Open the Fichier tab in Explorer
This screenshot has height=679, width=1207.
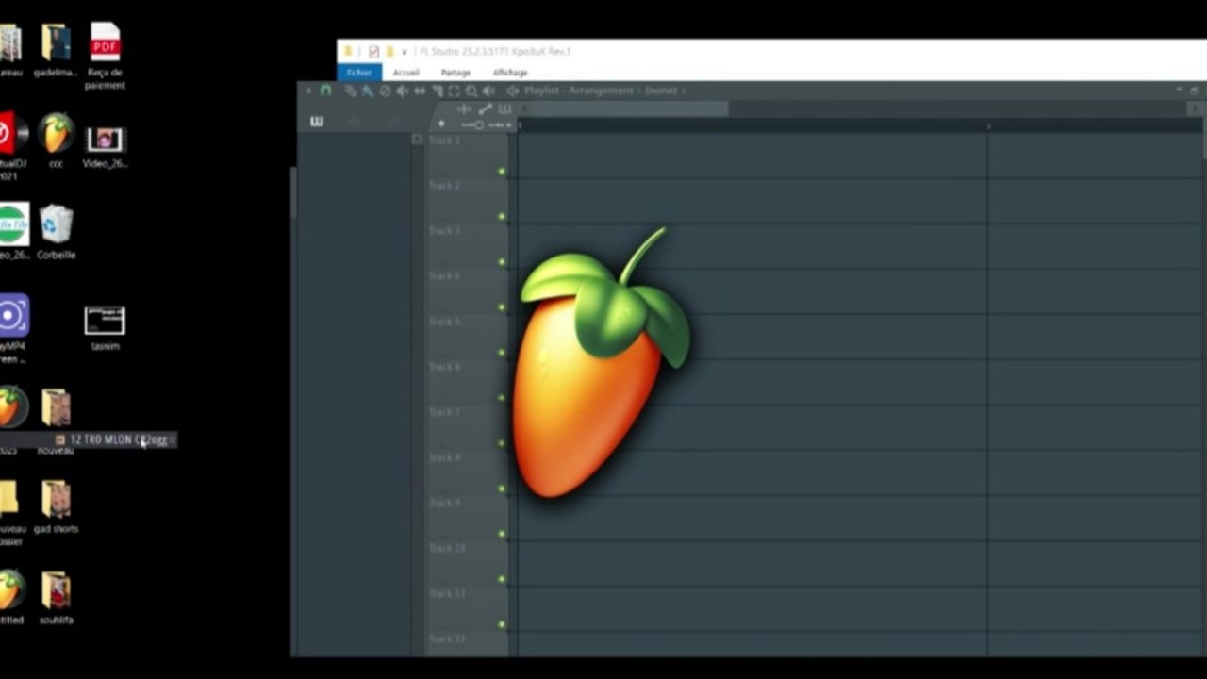point(359,73)
